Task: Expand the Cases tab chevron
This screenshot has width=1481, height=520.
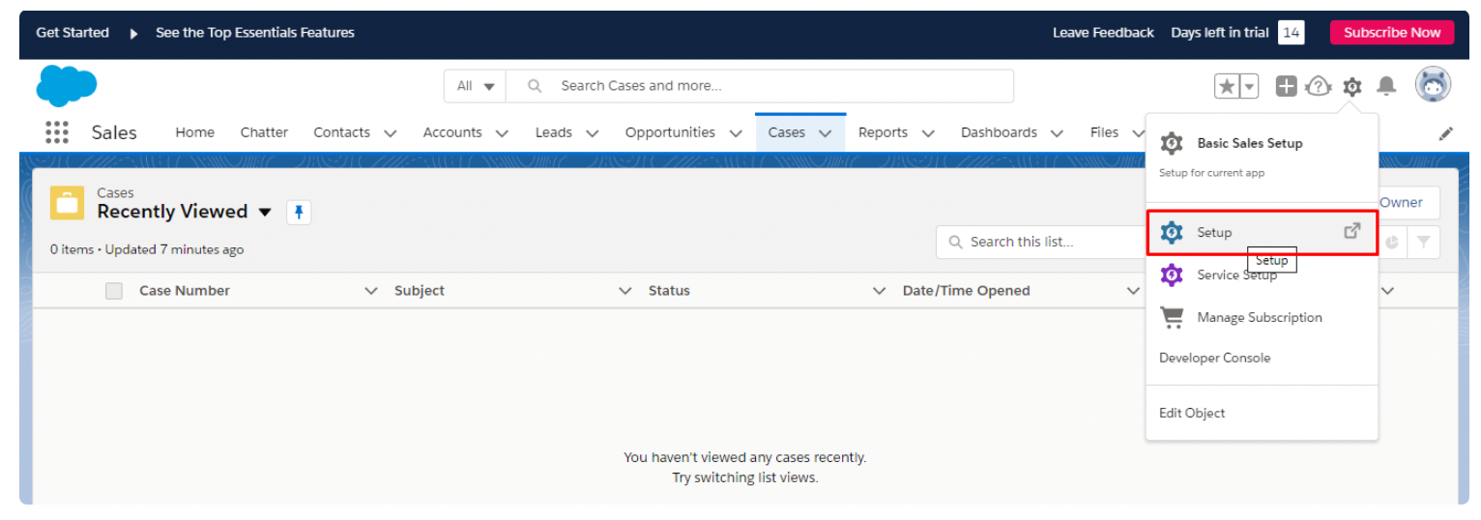Action: tap(826, 133)
